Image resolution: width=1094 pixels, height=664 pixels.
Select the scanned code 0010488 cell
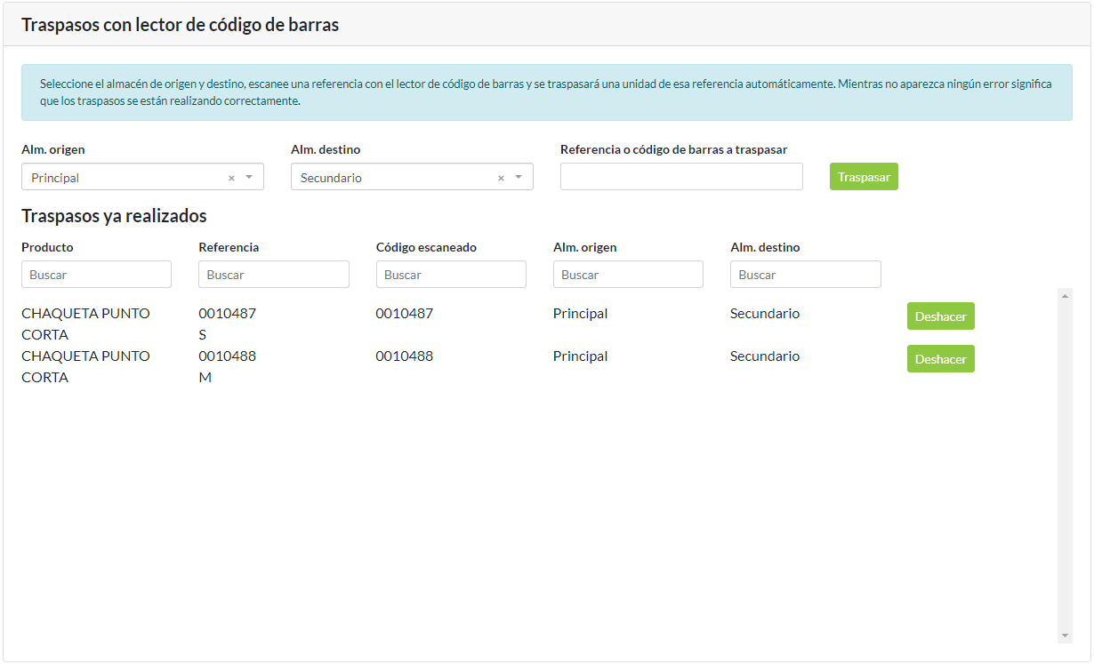(x=405, y=356)
